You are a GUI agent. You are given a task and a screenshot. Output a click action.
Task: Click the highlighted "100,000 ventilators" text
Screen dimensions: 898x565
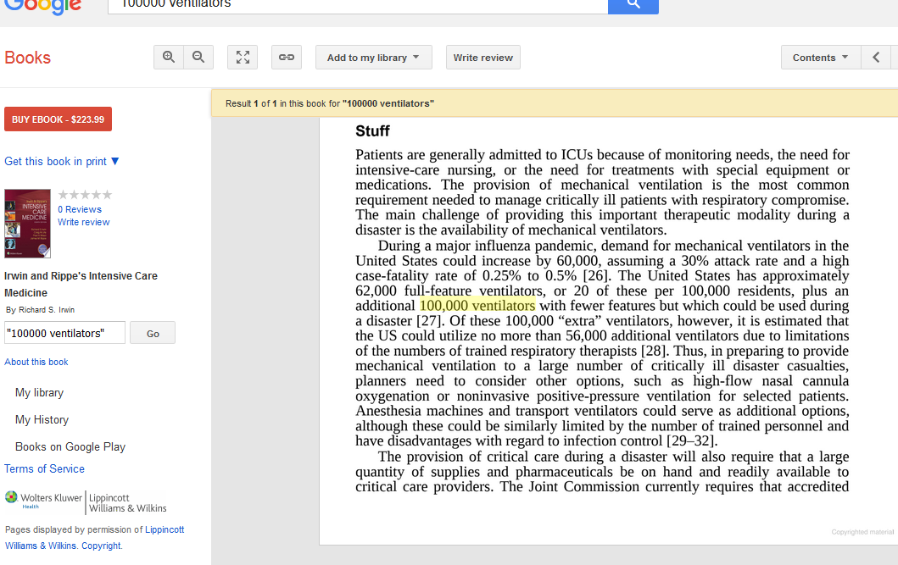[477, 306]
